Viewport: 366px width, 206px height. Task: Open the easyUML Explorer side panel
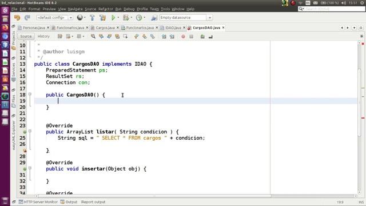tap(14, 134)
